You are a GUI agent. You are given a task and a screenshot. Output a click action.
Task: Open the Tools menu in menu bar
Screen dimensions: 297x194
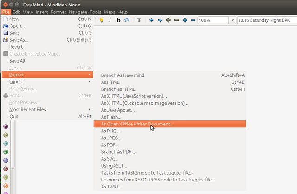pyautogui.click(x=95, y=12)
